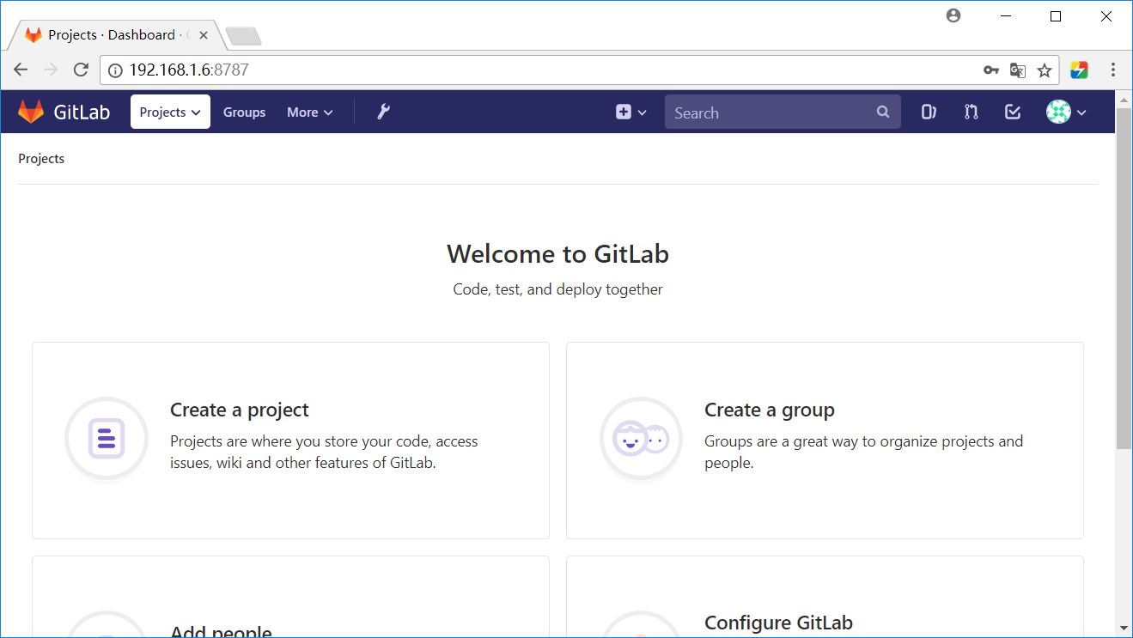
Task: Close the Projects Dashboard tab
Action: (x=204, y=35)
